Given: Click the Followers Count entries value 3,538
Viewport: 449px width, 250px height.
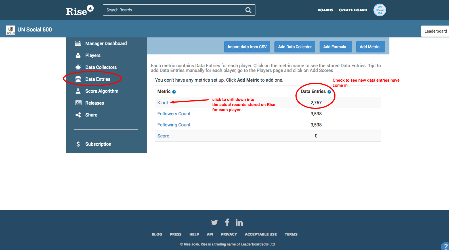Looking at the screenshot, I should coord(316,114).
